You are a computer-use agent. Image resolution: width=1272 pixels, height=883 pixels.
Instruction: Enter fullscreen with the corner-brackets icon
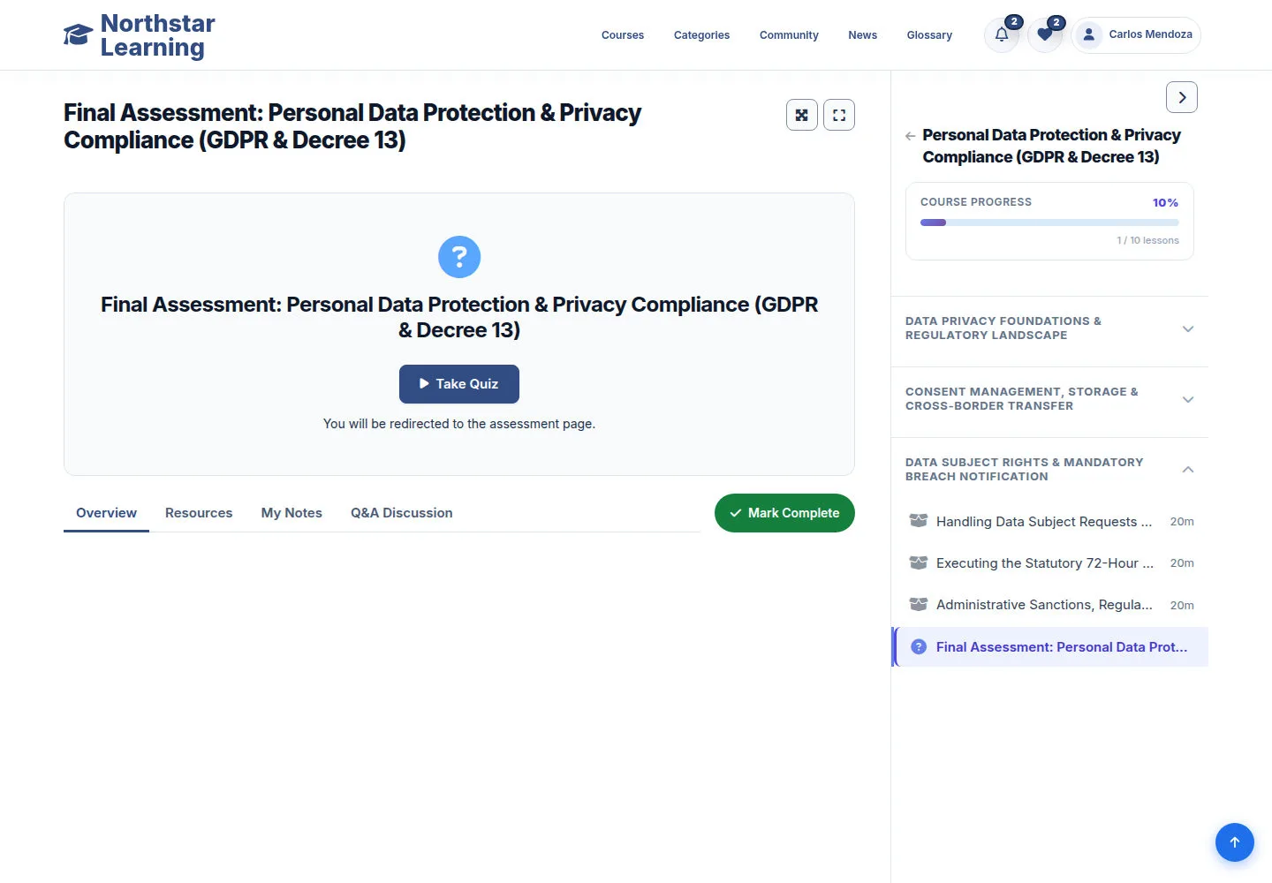pyautogui.click(x=839, y=115)
